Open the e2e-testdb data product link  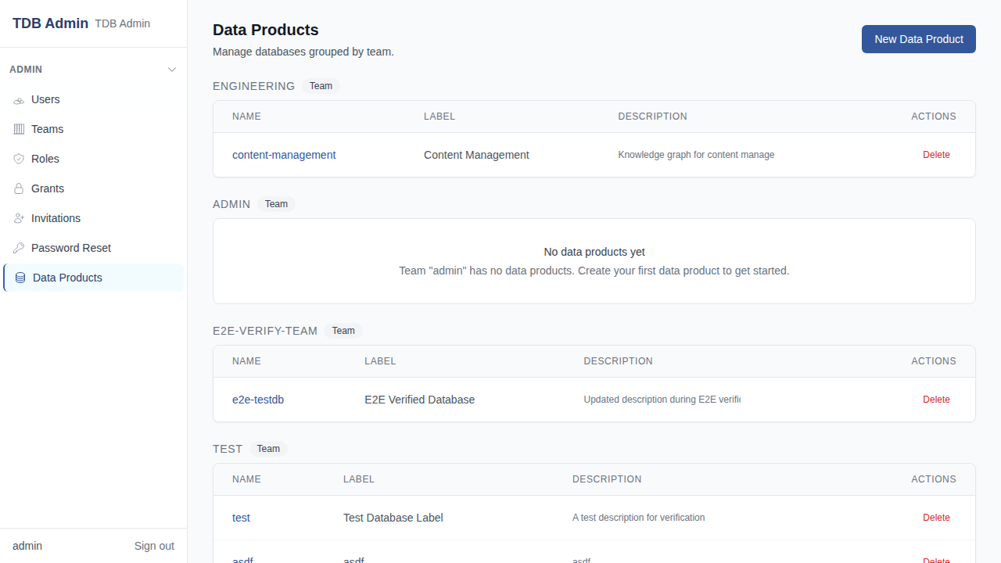(258, 400)
